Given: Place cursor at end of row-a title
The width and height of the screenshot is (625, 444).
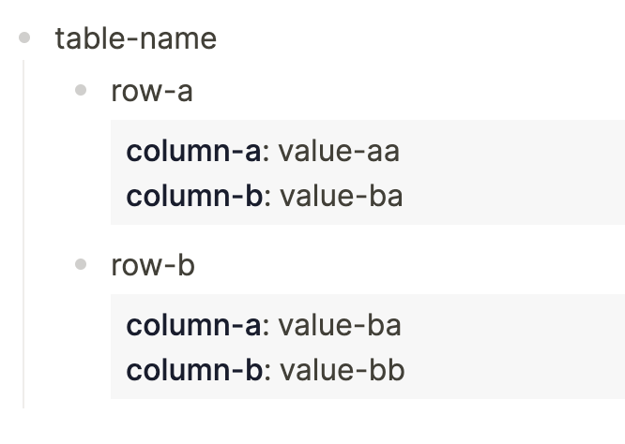Looking at the screenshot, I should click(x=193, y=91).
